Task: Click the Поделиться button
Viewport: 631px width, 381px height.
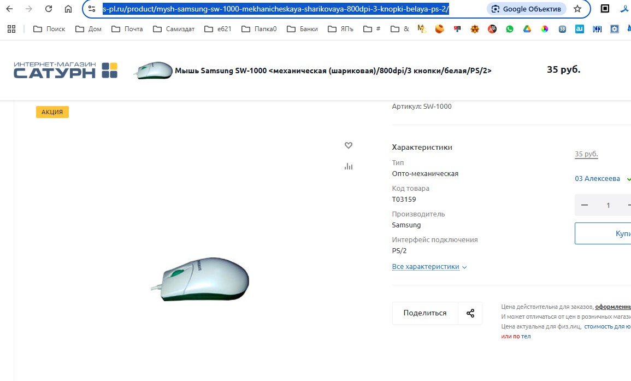Action: [x=425, y=313]
